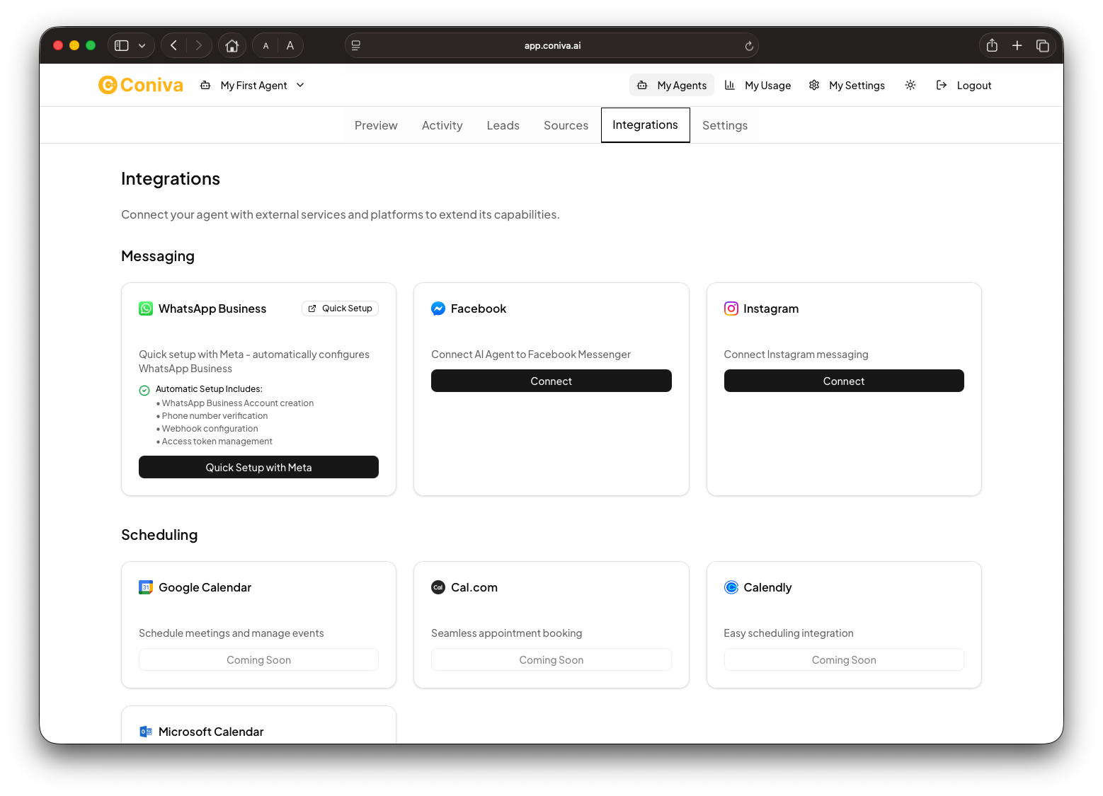Click the Instagram icon
Image resolution: width=1103 pixels, height=796 pixels.
point(731,308)
